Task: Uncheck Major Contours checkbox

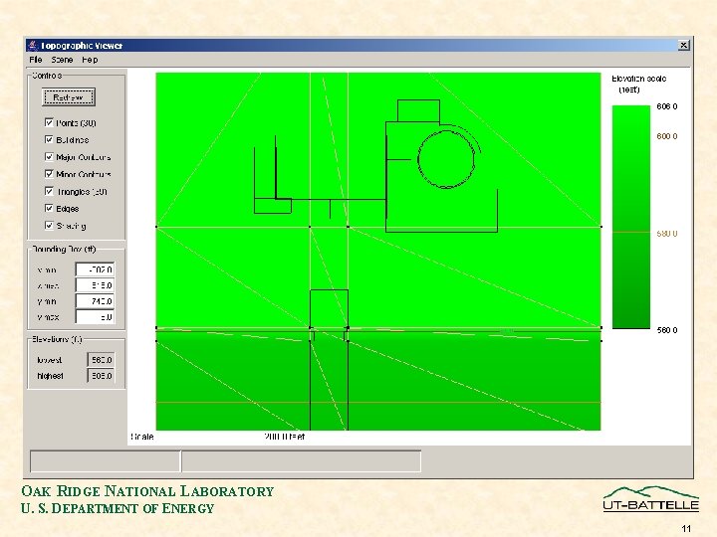Action: tap(49, 157)
